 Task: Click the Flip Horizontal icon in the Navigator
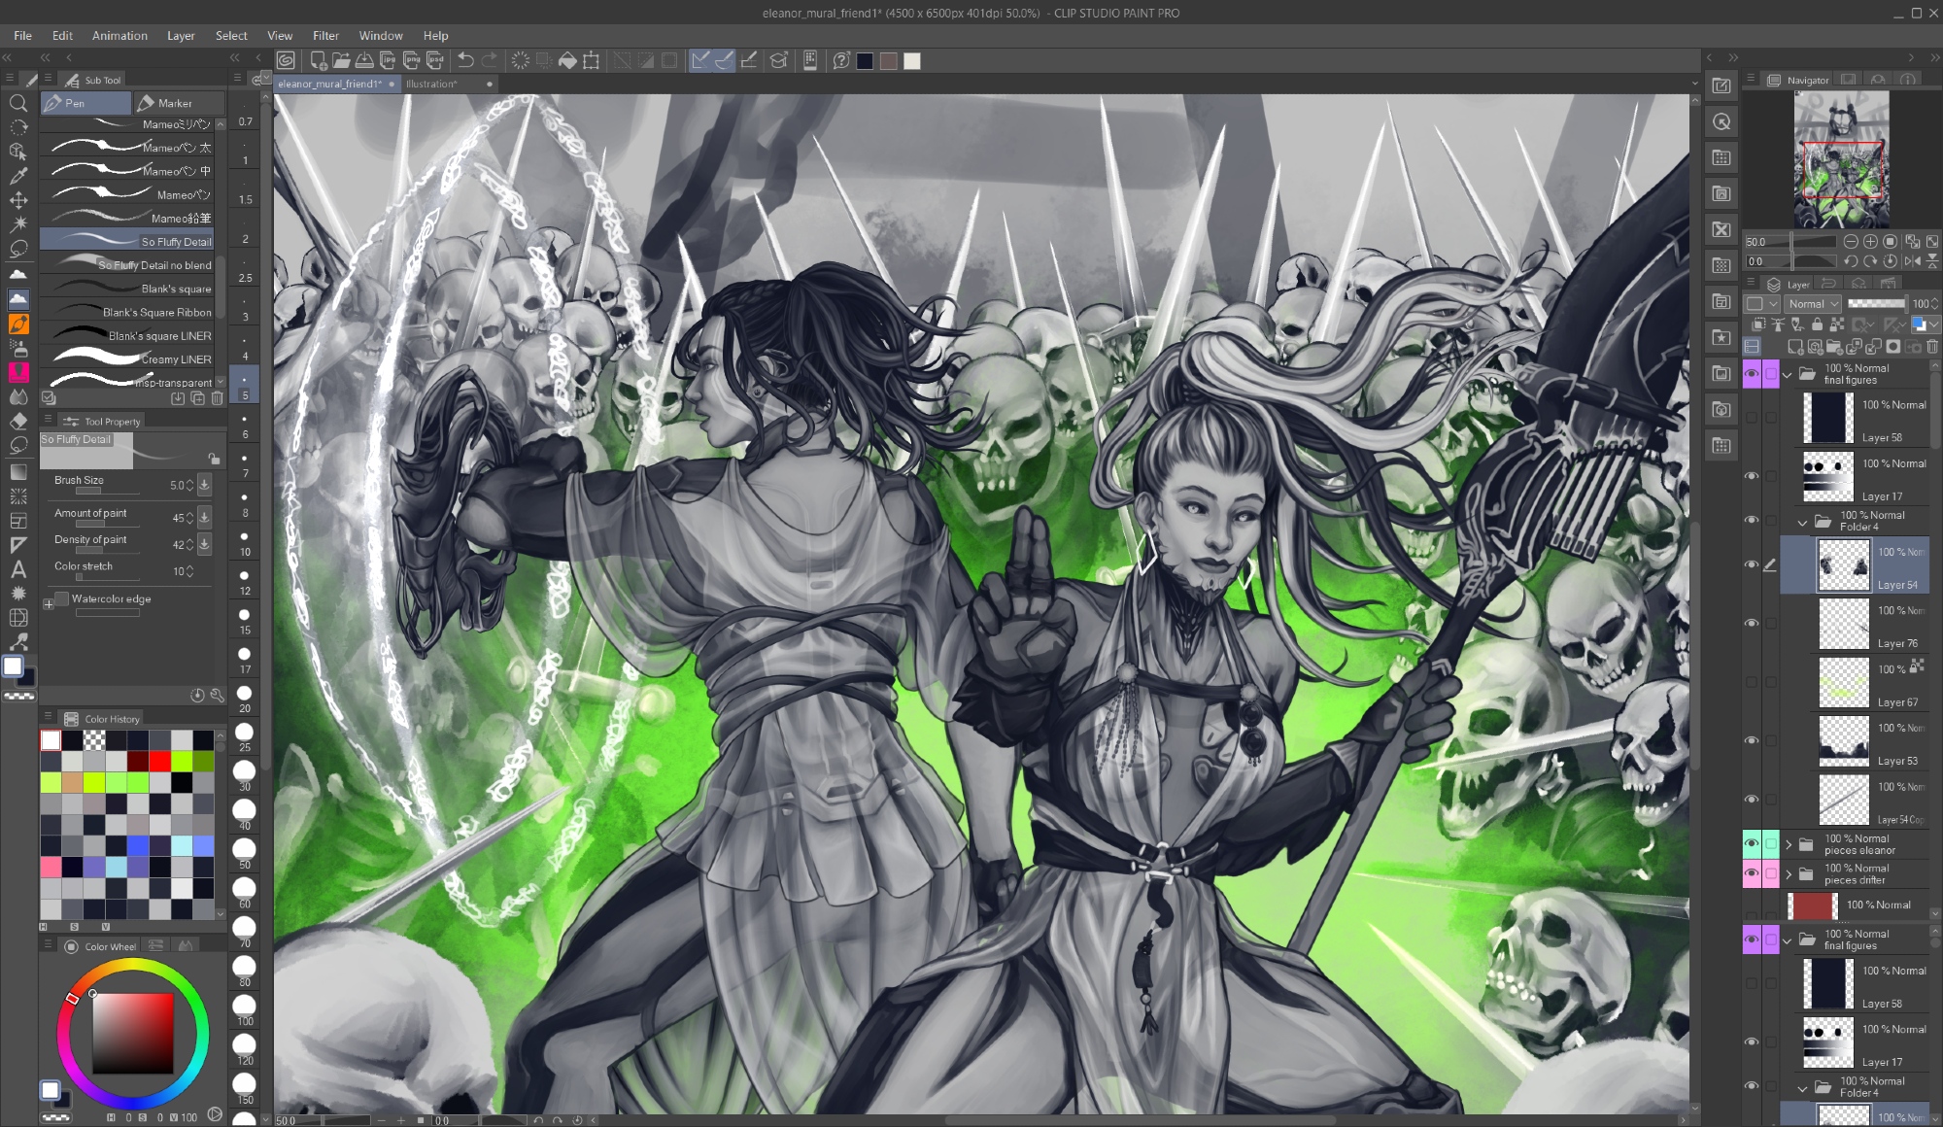(x=1911, y=260)
